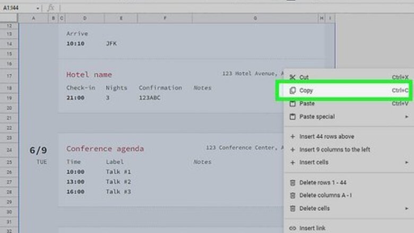This screenshot has width=414, height=233.
Task: Click the Cut scissors icon
Action: [x=292, y=77]
